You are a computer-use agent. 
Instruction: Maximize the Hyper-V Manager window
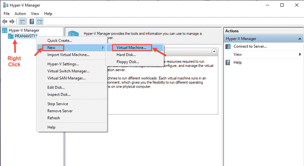tap(282, 5)
